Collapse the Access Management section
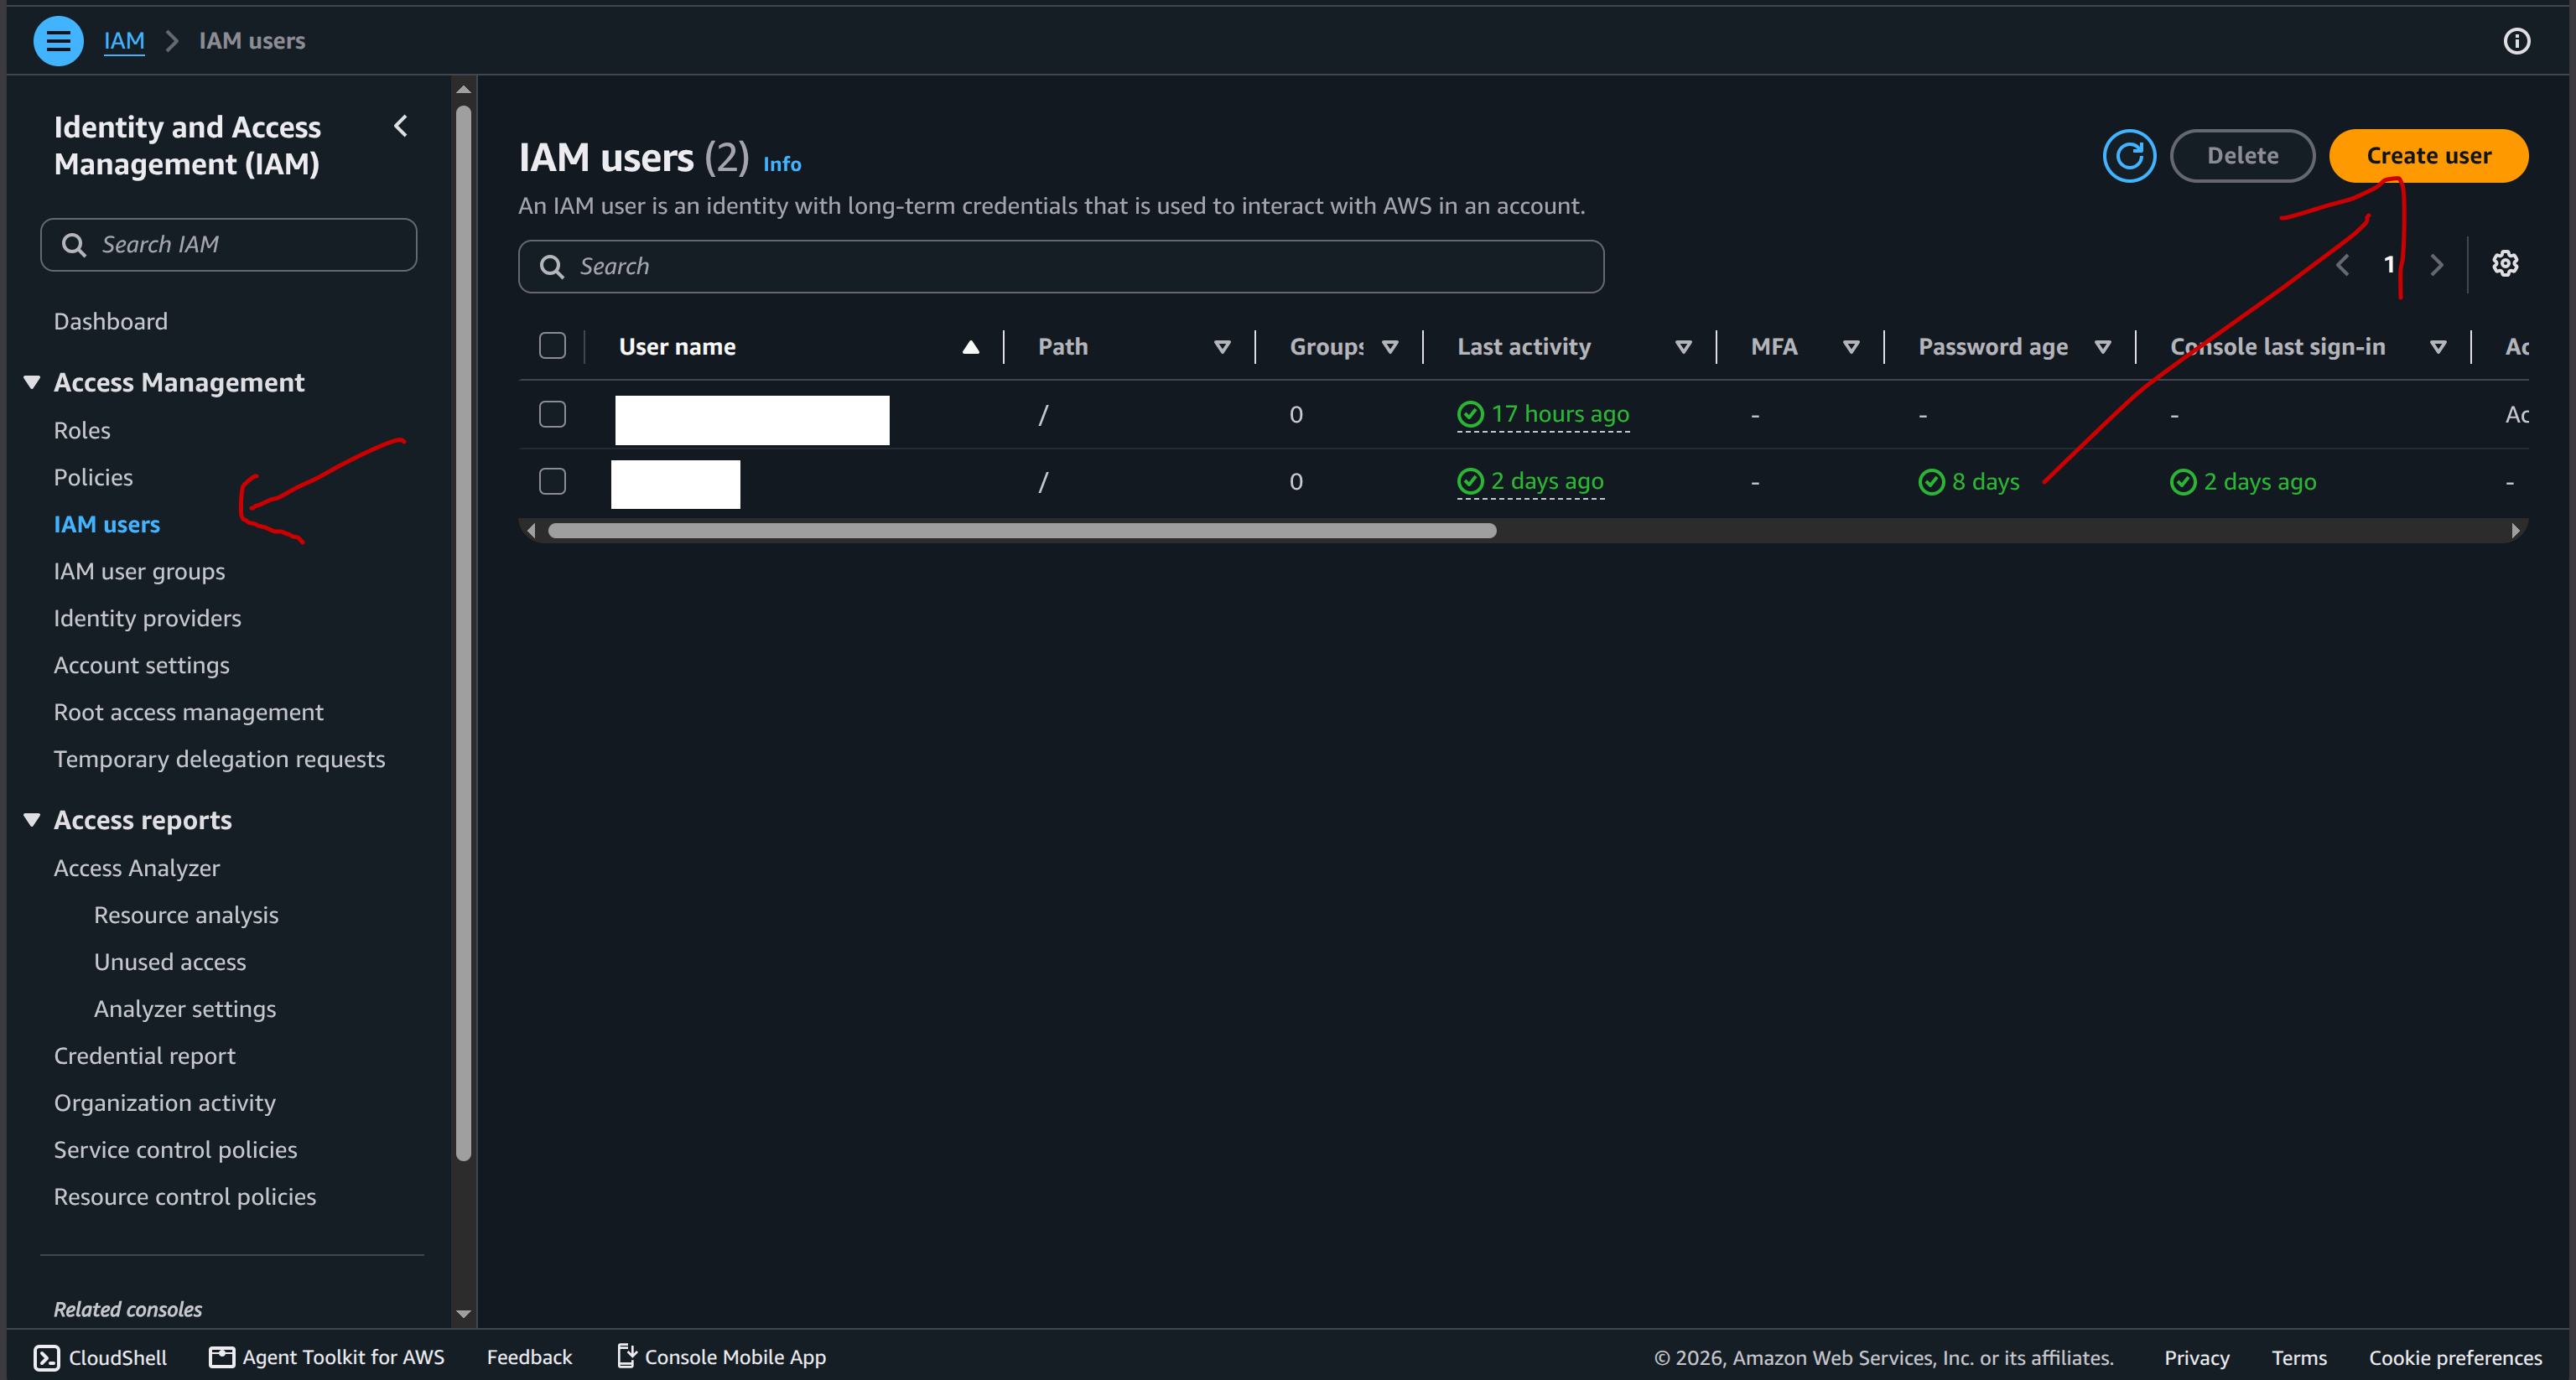 pyautogui.click(x=32, y=382)
